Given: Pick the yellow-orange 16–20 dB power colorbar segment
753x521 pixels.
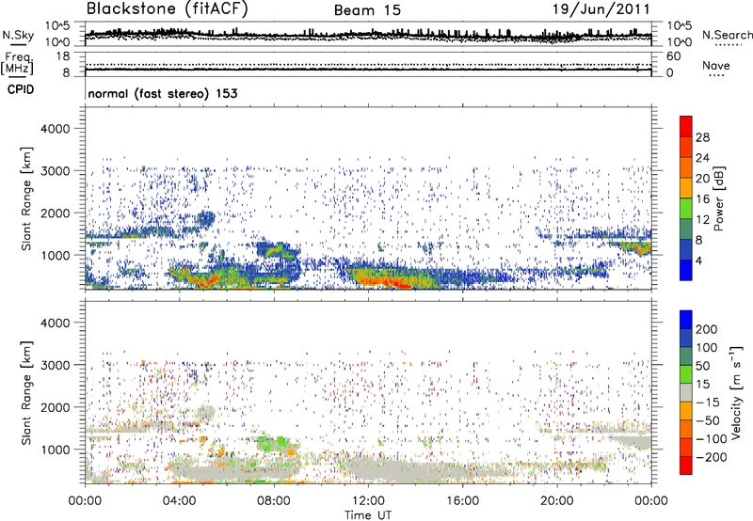Looking at the screenshot, I should pyautogui.click(x=686, y=187).
